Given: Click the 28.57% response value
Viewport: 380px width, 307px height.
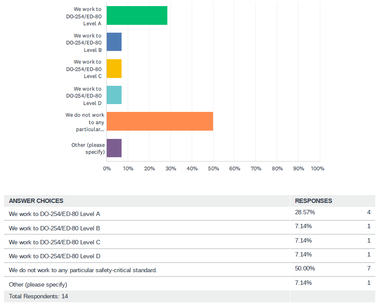Looking at the screenshot, I should (305, 213).
